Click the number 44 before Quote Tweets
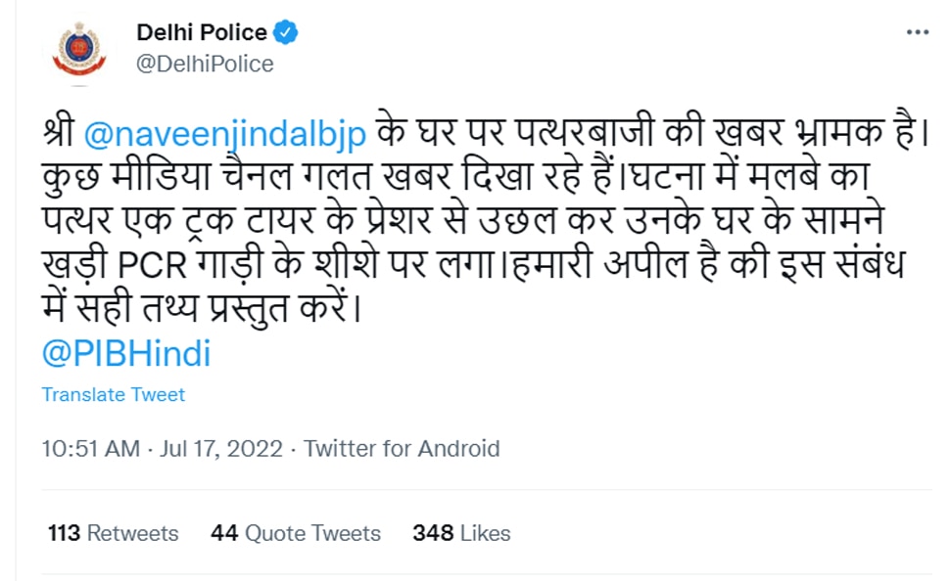This screenshot has height=581, width=950. click(224, 533)
